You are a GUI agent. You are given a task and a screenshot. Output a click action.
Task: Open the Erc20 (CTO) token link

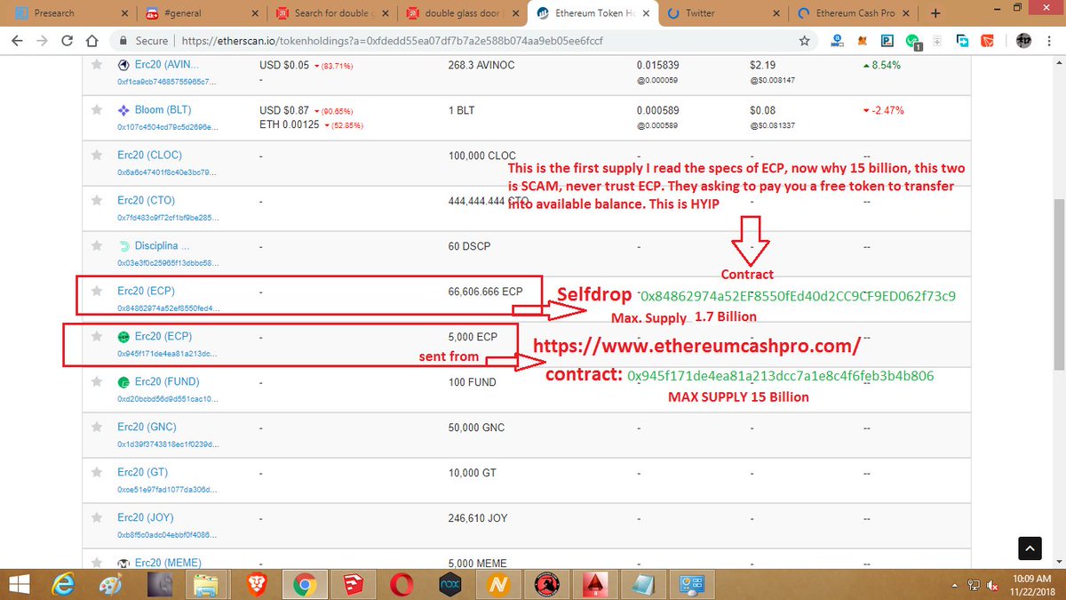click(147, 200)
